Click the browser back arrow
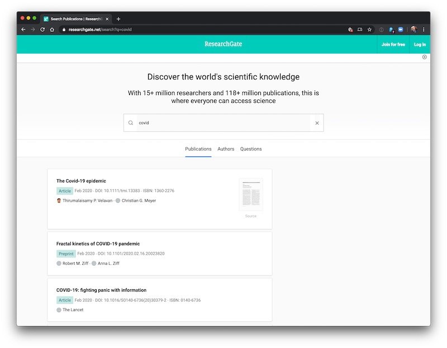This screenshot has width=447, height=348. (x=23, y=30)
